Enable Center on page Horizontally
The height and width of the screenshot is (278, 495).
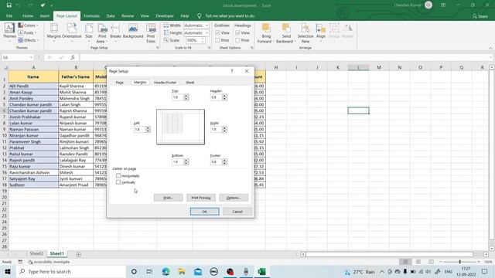tap(118, 175)
